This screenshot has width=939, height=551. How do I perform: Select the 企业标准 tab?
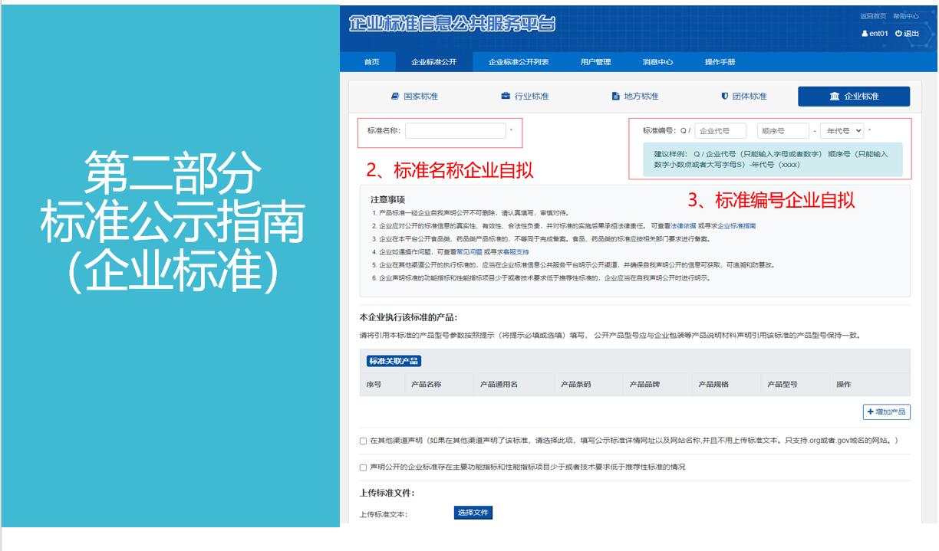pyautogui.click(x=854, y=97)
